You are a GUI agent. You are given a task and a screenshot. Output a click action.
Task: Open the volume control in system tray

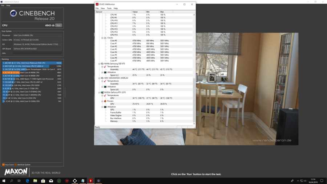(x=306, y=181)
